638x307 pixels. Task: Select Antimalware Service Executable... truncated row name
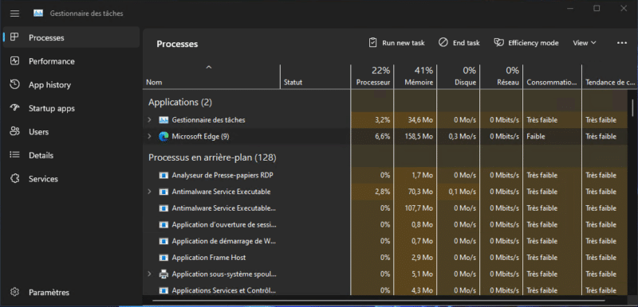point(224,208)
